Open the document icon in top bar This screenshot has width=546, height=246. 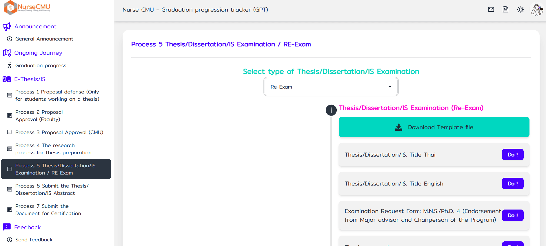click(x=505, y=10)
